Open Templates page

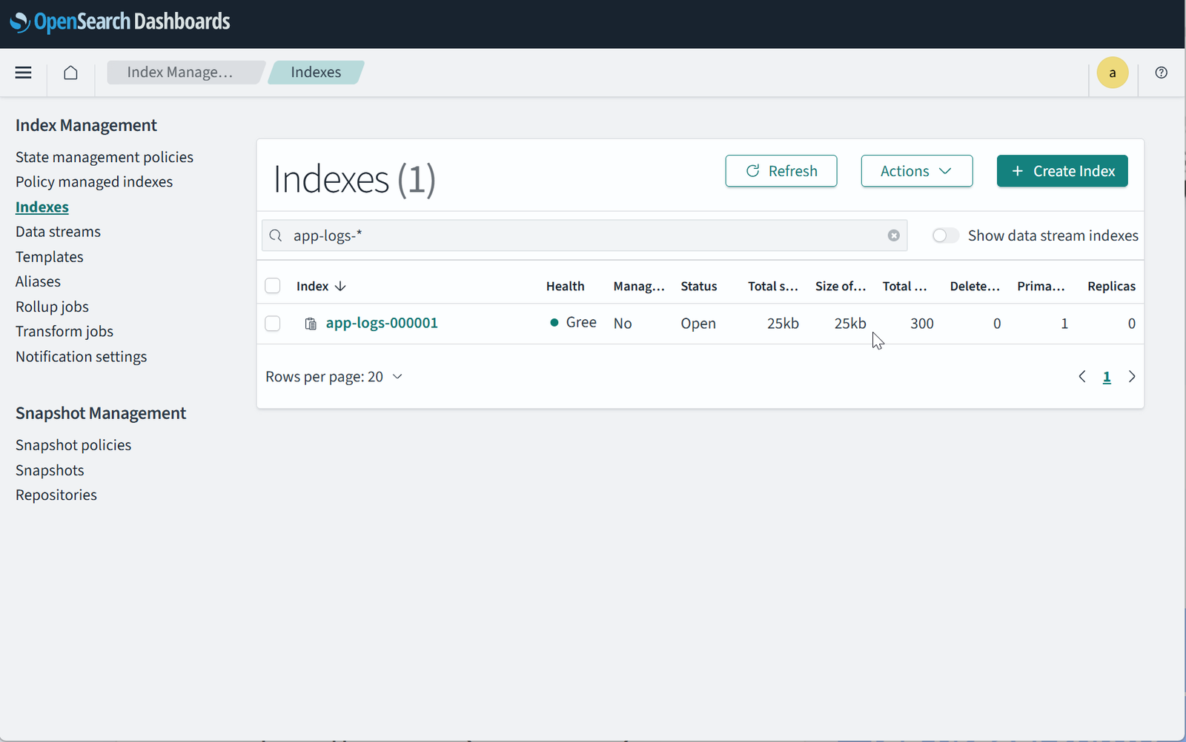click(x=50, y=257)
